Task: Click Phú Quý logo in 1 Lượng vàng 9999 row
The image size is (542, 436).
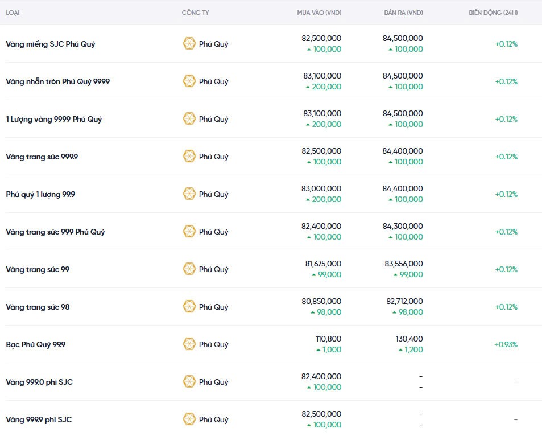Action: pos(189,119)
